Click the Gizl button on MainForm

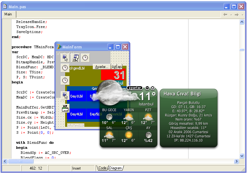tap(114, 67)
